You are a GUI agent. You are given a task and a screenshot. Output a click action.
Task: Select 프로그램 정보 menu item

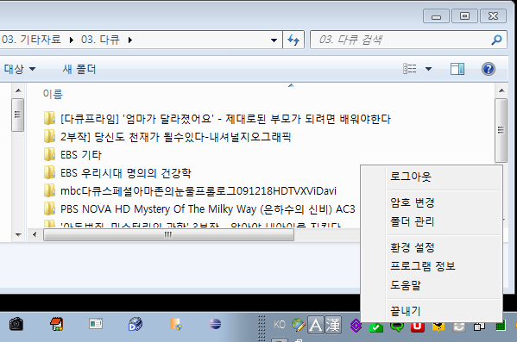tap(423, 266)
